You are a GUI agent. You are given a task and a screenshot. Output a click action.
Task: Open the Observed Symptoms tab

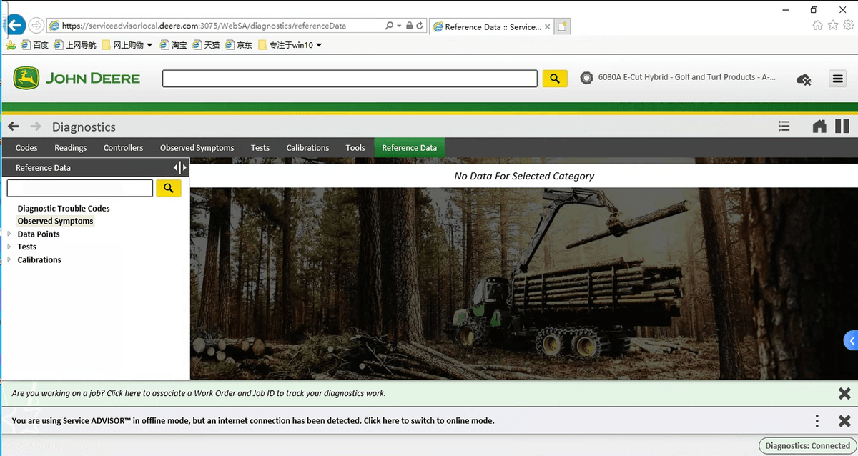click(197, 148)
